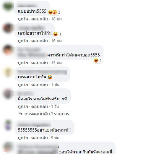The height and width of the screenshot is (154, 146).
Task: Open profile picture of คืออะไร ตามไม่ทัน commenter
Action: 8,94
